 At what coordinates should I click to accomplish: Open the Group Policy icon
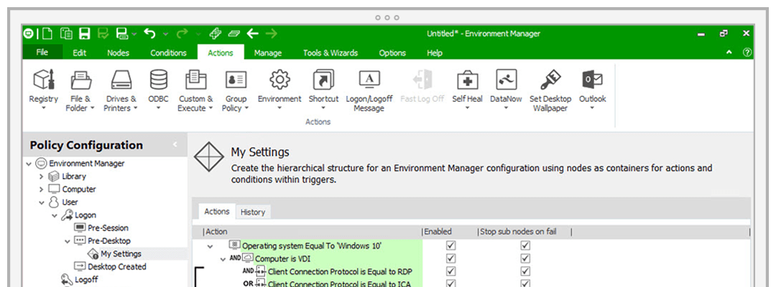pyautogui.click(x=236, y=80)
